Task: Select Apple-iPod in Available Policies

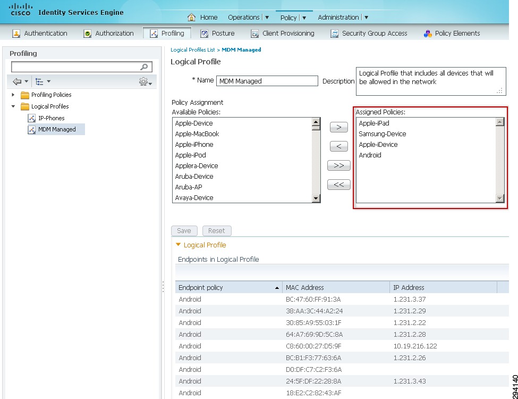Action: 190,155
